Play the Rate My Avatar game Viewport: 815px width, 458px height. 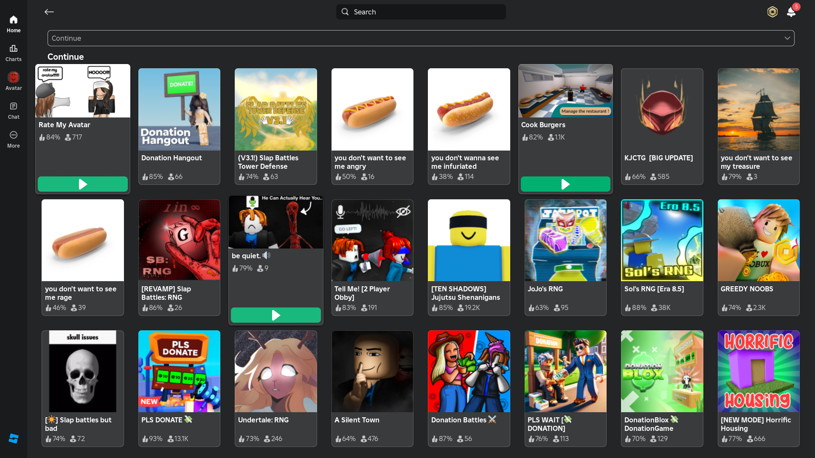(83, 184)
